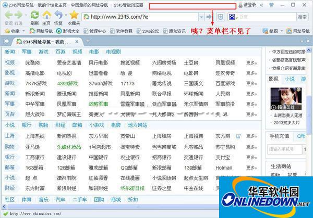Viewport: 313px width, 218px height.
Task: Expand the 恢复 dropdown arrow
Action: (x=66, y=15)
